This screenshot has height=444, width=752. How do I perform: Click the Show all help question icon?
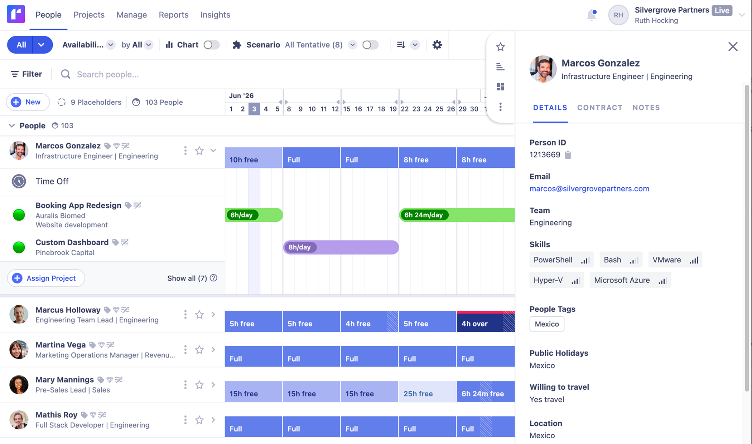click(213, 278)
